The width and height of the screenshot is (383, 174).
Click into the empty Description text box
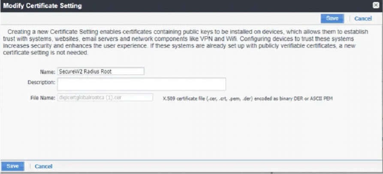142,84
